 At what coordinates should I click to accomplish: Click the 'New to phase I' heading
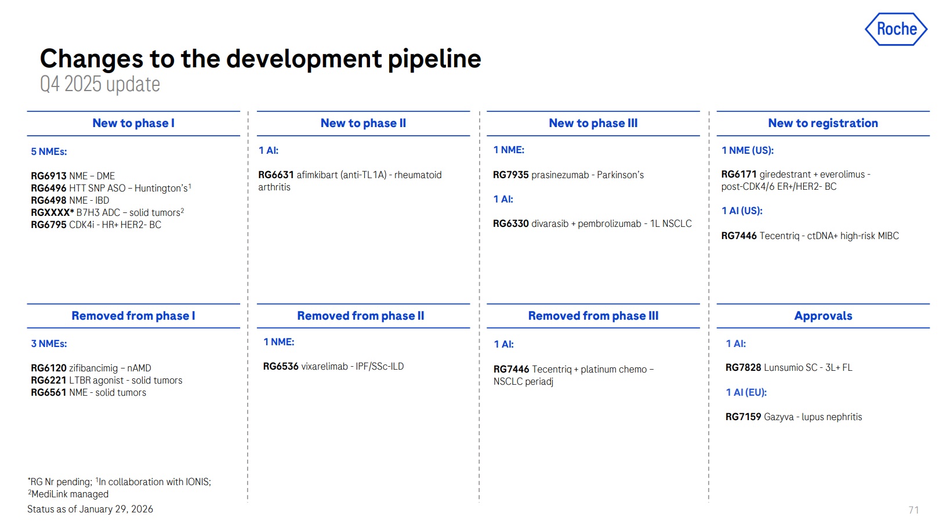(133, 123)
